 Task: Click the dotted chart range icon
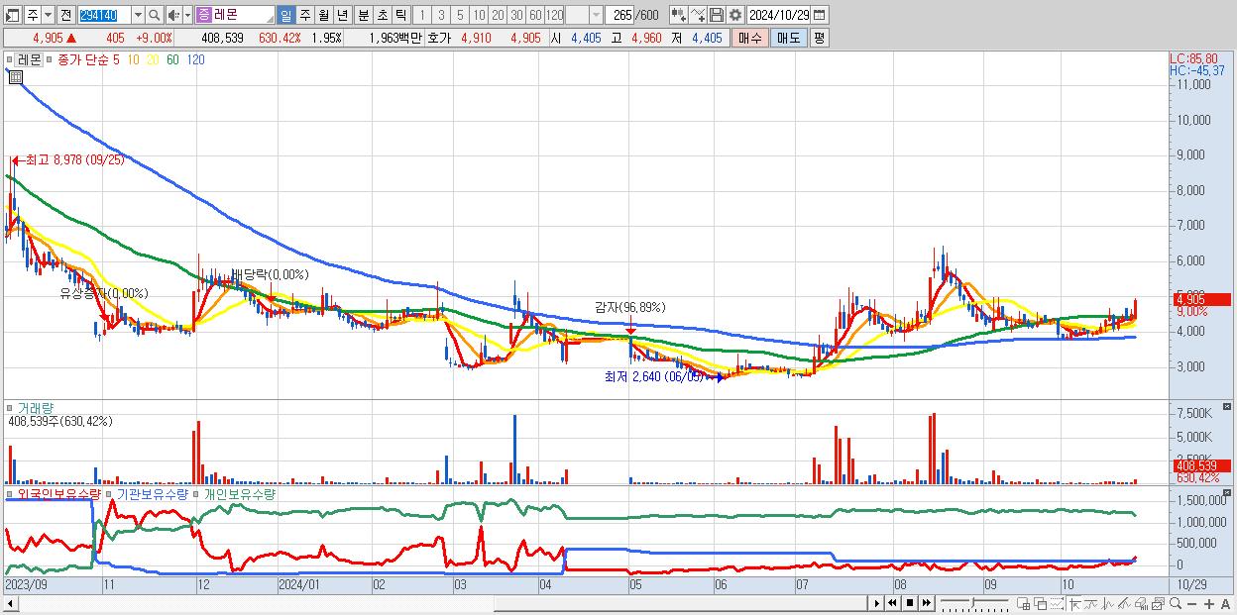pyautogui.click(x=1057, y=604)
